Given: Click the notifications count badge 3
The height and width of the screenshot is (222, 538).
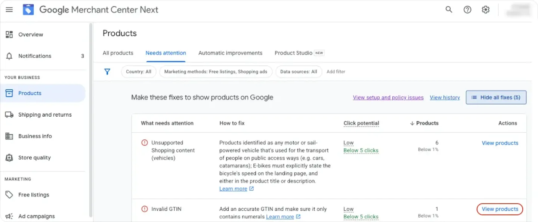Looking at the screenshot, I should point(83,56).
